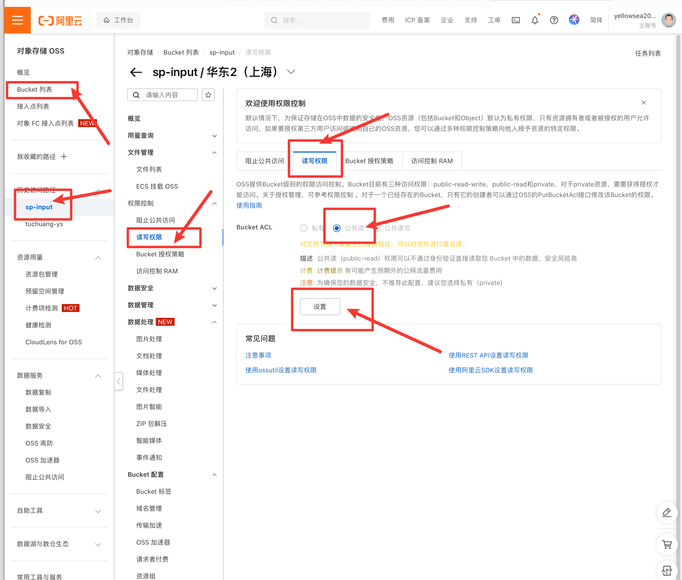Open the Cloud Shell terminal icon

[x=516, y=20]
